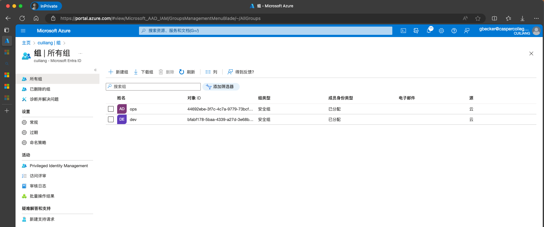Sort by the 姓名 column header

(121, 98)
